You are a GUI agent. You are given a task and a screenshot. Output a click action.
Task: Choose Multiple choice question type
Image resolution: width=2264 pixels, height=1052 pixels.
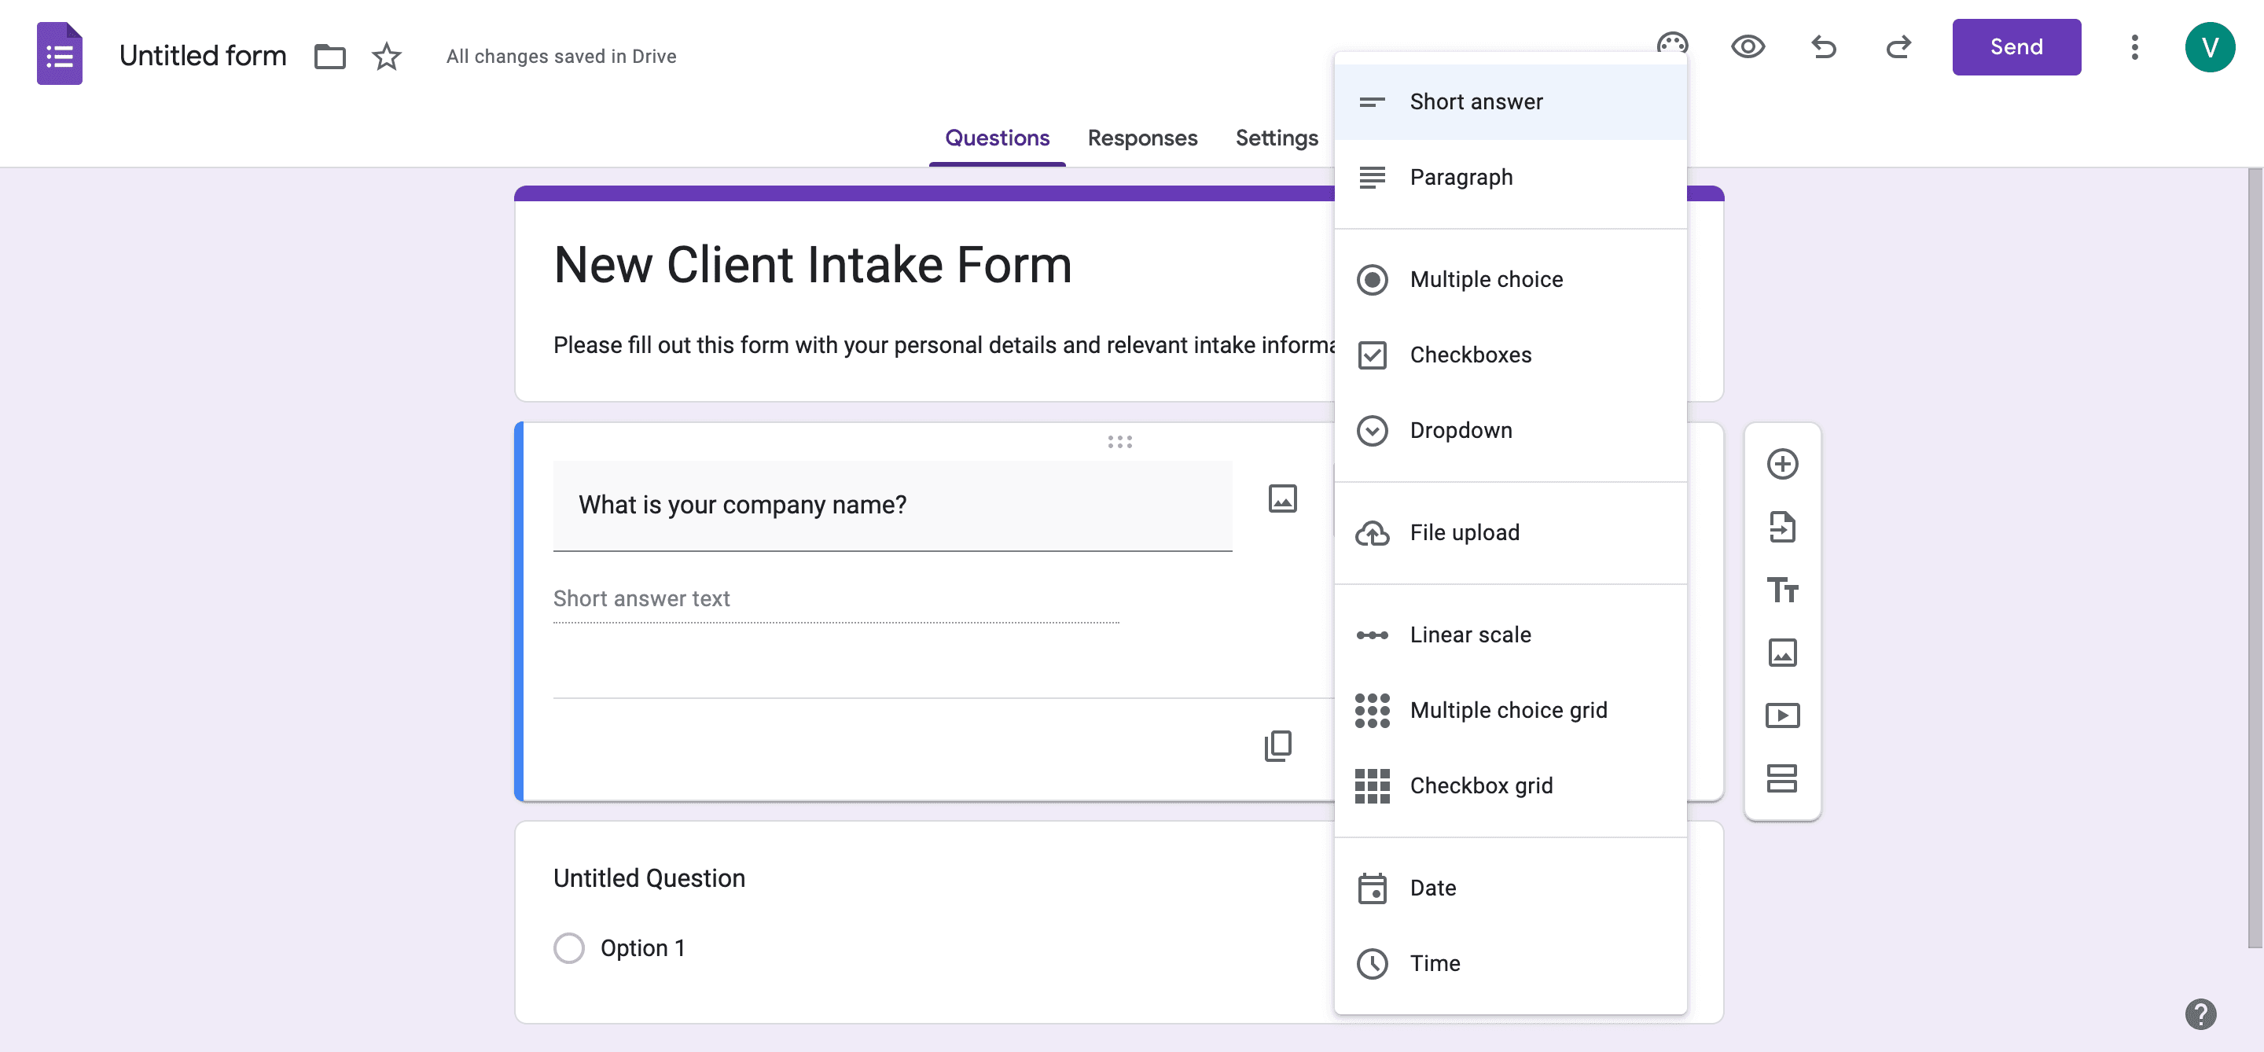1510,279
